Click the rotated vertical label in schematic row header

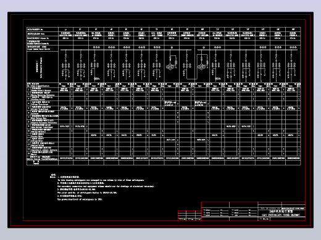(x=40, y=68)
